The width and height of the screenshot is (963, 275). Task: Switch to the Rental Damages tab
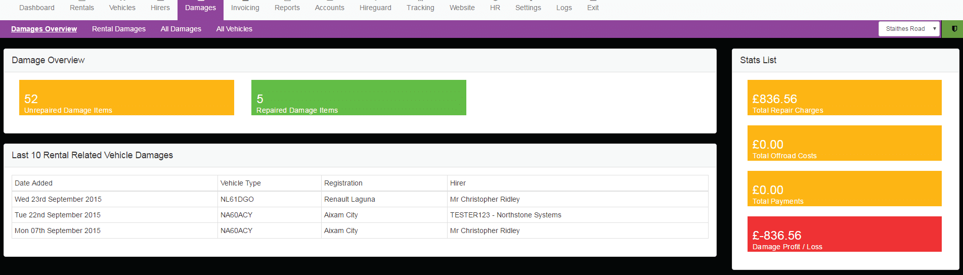click(119, 29)
